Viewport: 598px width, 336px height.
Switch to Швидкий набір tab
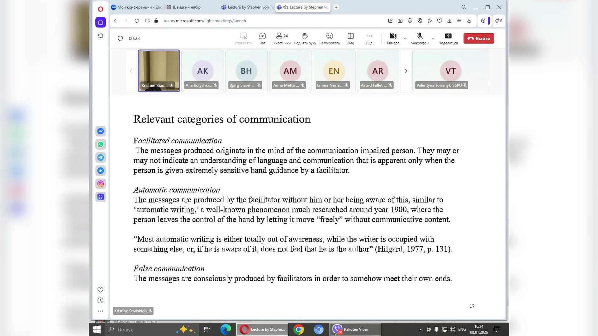click(186, 7)
